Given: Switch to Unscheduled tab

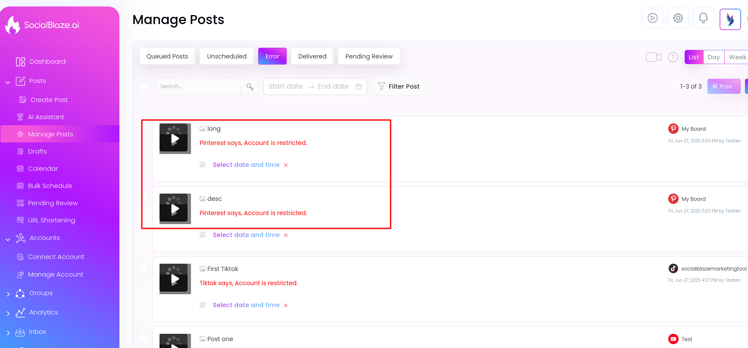Looking at the screenshot, I should (x=227, y=56).
